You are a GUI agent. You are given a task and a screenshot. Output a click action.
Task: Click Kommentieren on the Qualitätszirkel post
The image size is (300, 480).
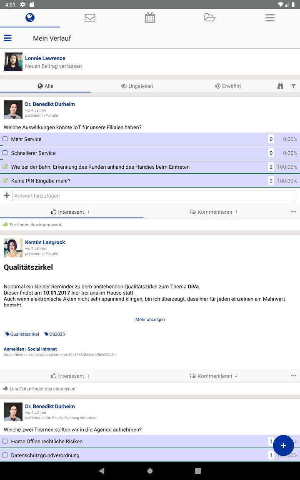click(214, 375)
